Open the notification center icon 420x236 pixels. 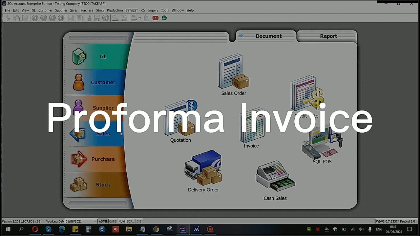pyautogui.click(x=409, y=229)
